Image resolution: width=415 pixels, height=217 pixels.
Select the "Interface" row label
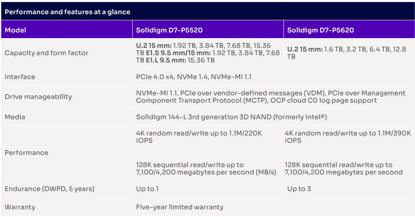(x=20, y=77)
